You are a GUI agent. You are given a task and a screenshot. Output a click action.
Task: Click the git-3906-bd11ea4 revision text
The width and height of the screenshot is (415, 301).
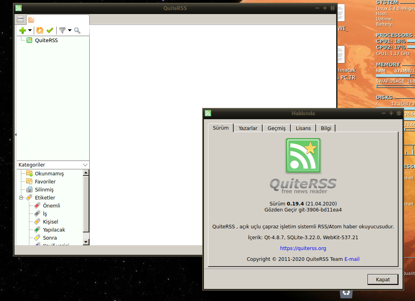(x=320, y=209)
